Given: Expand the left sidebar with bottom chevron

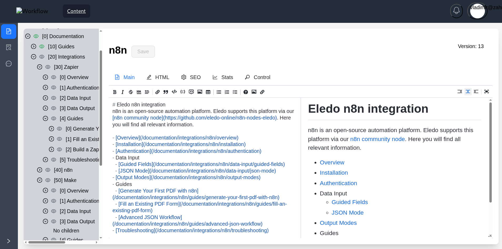Looking at the screenshot, I should 9,241.
